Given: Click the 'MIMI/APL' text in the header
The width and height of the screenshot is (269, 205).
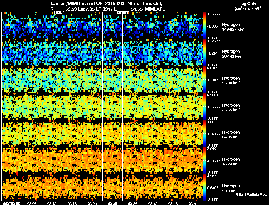Looking at the screenshot, I should tap(155, 9).
